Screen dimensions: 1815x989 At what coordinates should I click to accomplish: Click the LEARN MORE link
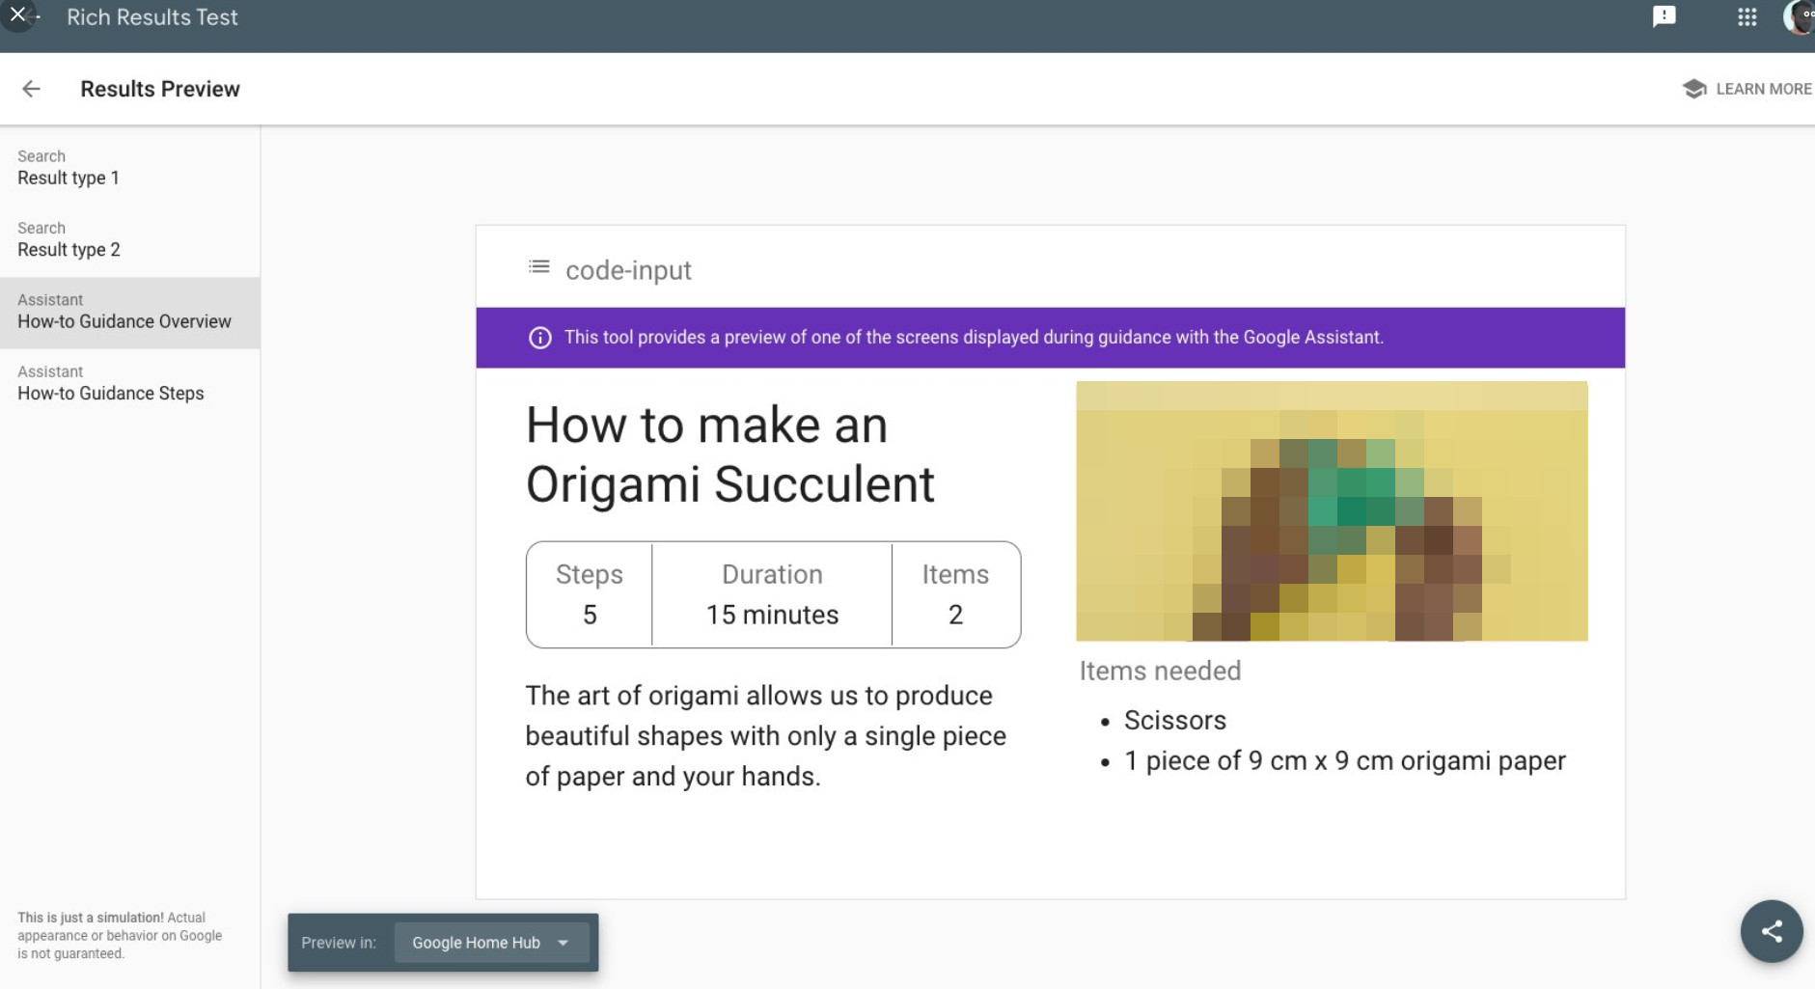point(1763,88)
